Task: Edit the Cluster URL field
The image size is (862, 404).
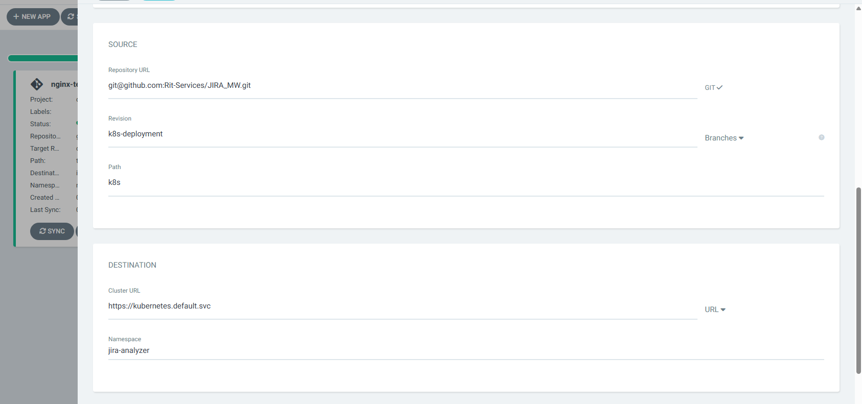Action: tap(403, 306)
